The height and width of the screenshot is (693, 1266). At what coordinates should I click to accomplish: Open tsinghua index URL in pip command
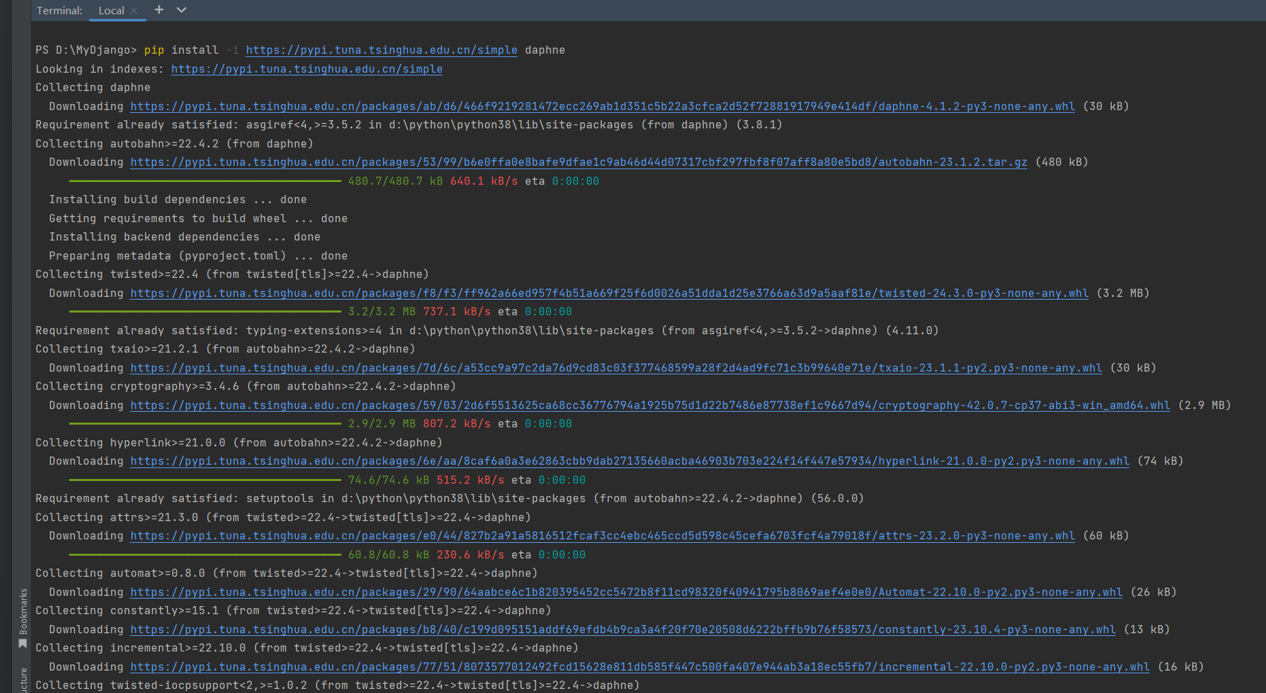(x=381, y=50)
